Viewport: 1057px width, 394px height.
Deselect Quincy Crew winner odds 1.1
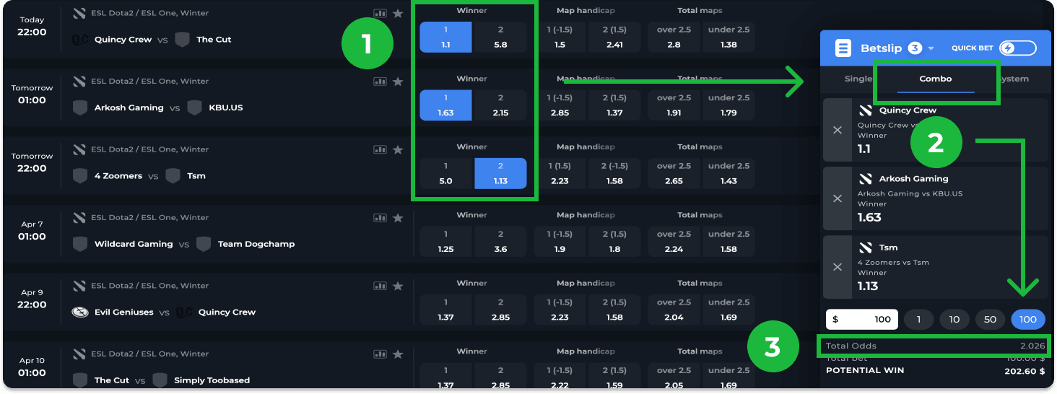coord(445,38)
